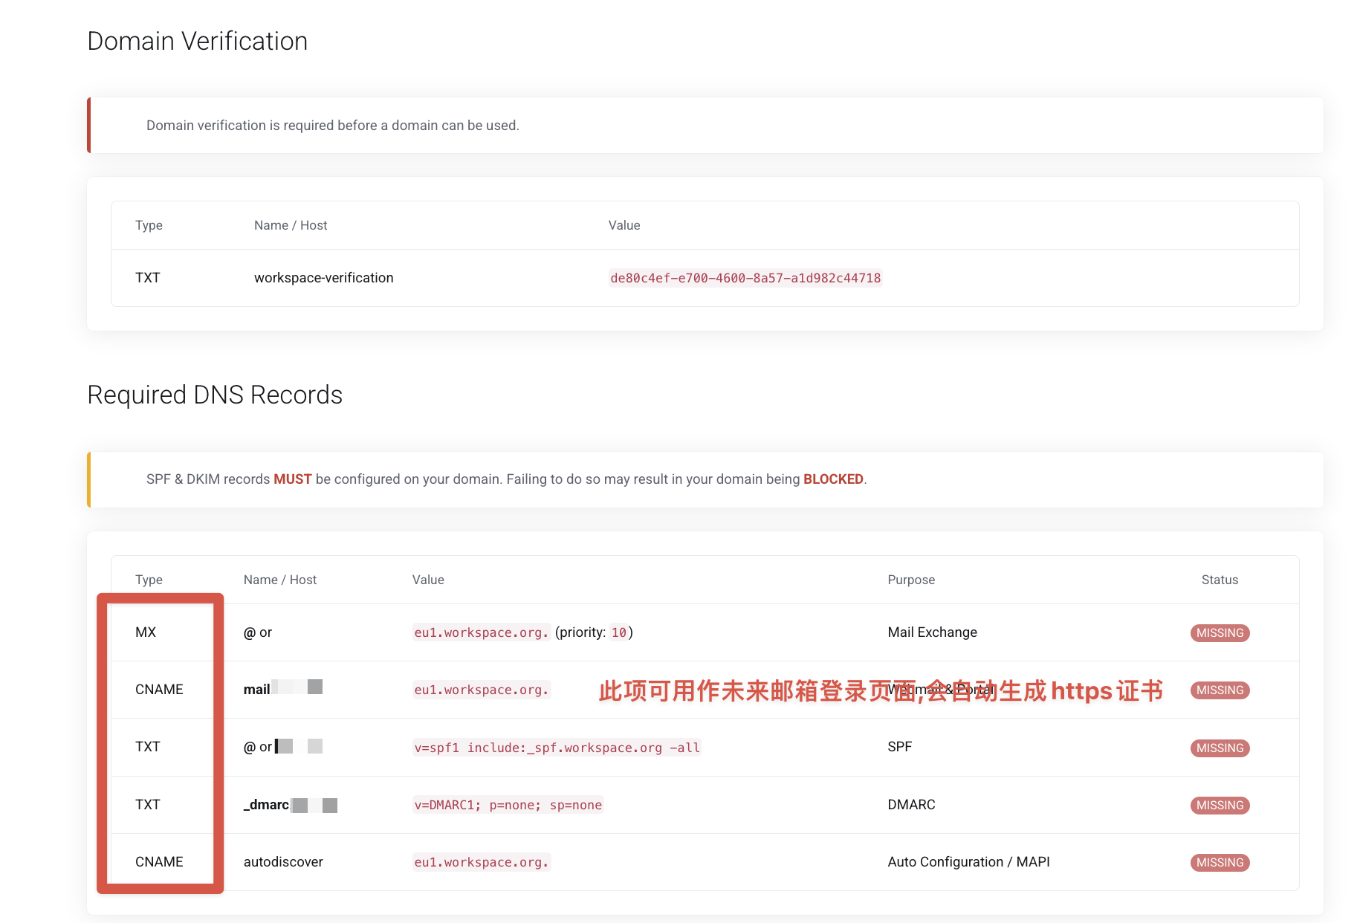Viewport: 1360px width, 923px height.
Task: Click the BLOCKED warning word
Action: [x=833, y=479]
